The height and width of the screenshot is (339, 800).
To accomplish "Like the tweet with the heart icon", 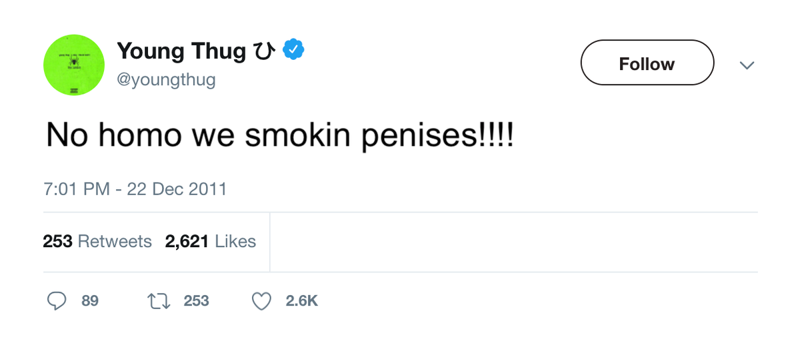I will tap(261, 301).
